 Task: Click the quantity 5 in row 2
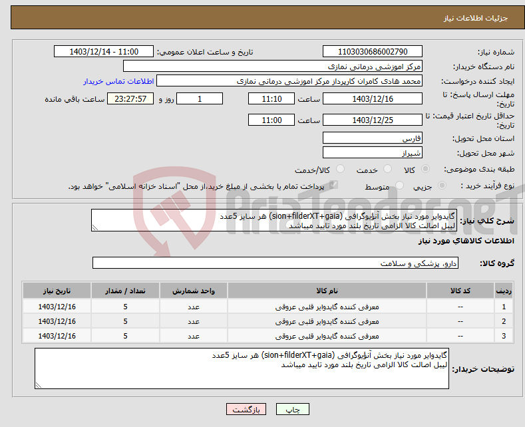[125, 321]
